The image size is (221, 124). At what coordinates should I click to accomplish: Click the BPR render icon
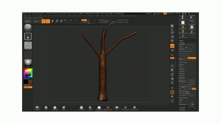point(172,26)
